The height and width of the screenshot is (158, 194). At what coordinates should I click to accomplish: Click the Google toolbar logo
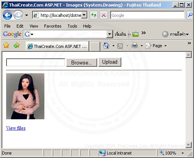12,34
